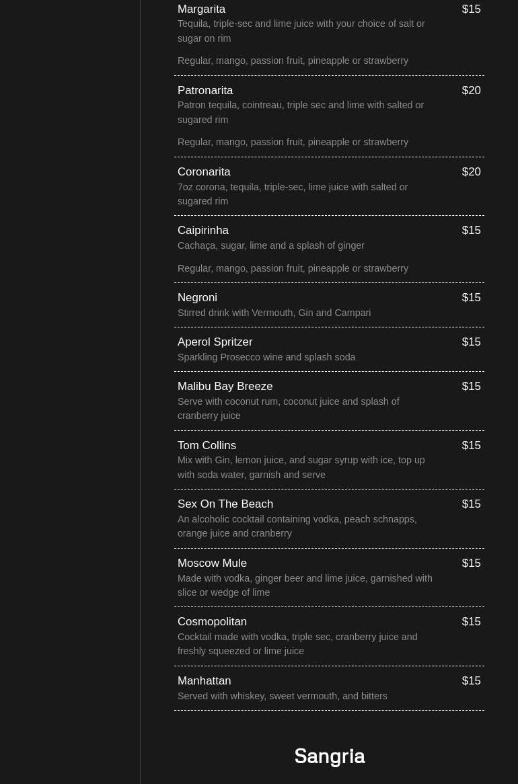This screenshot has width=518, height=784.
Task: Click the Cosmopolitan cocktail name
Action: 212,622
